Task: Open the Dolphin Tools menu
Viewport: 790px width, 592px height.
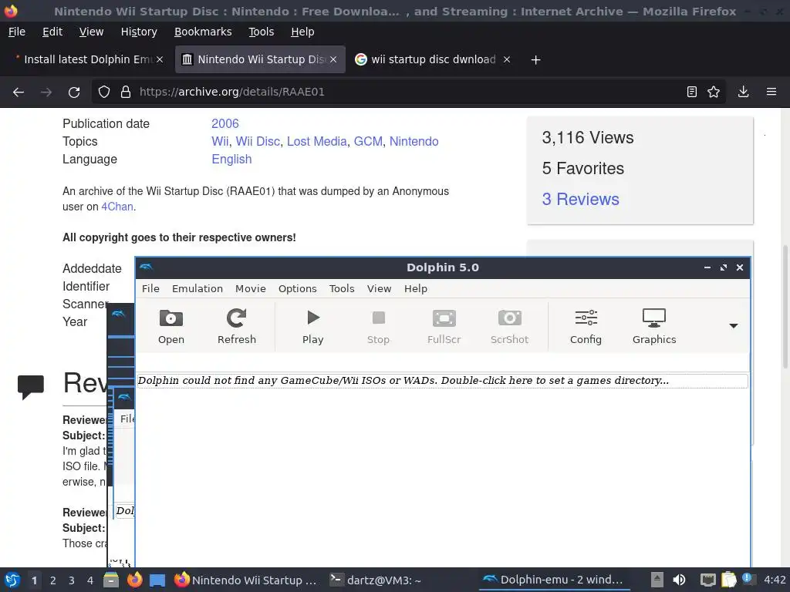Action: 342,288
